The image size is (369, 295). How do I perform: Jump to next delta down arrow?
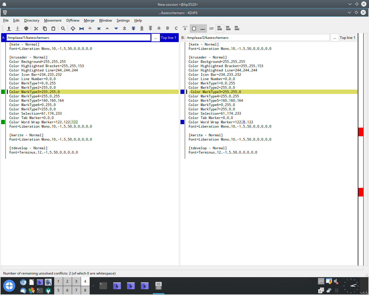pyautogui.click(x=116, y=29)
